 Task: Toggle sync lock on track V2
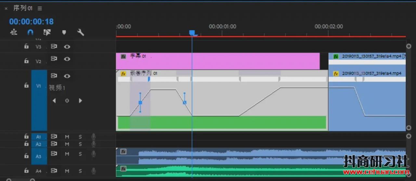54,59
